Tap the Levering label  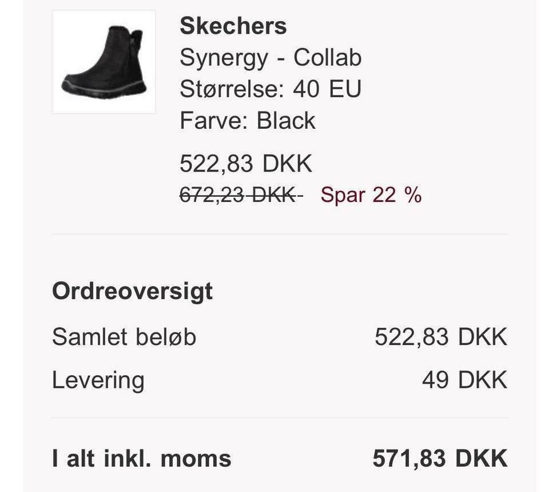pos(98,380)
